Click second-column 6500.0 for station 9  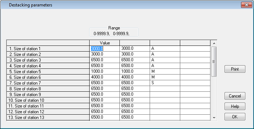[135, 94]
